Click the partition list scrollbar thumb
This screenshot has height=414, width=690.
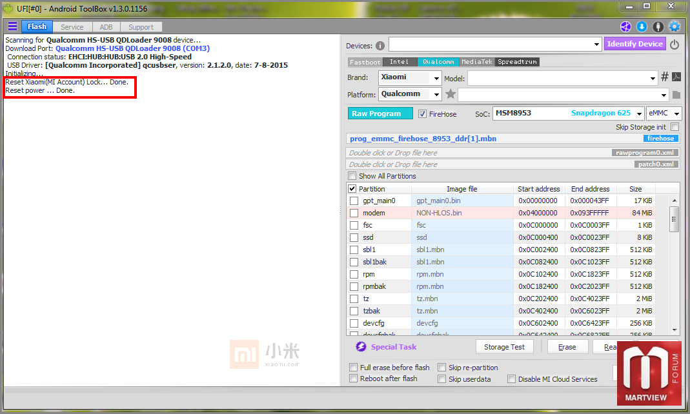[x=674, y=220]
